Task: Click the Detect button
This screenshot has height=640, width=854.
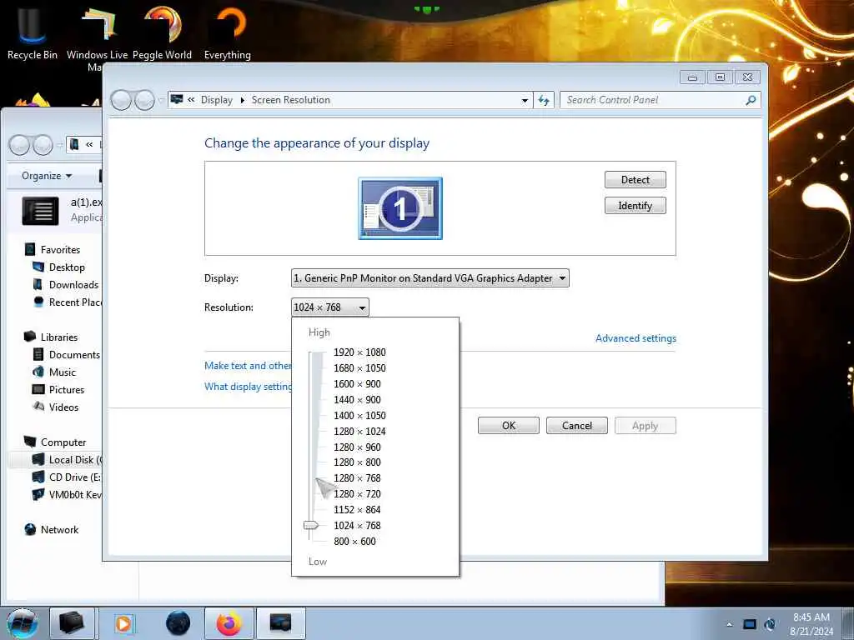Action: tap(635, 180)
